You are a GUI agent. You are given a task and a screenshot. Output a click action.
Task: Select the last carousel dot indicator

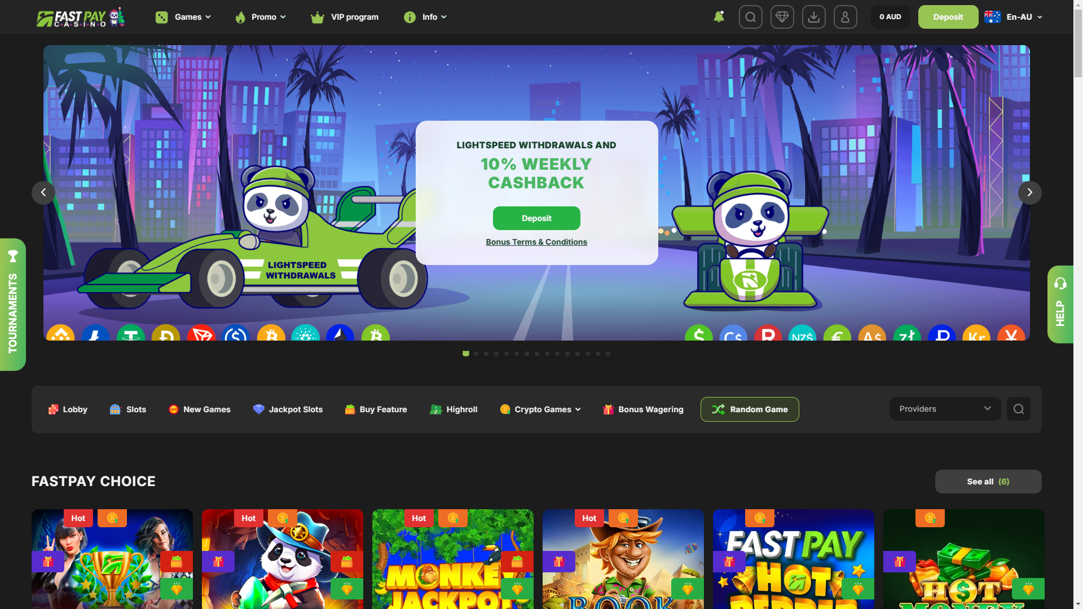point(608,354)
